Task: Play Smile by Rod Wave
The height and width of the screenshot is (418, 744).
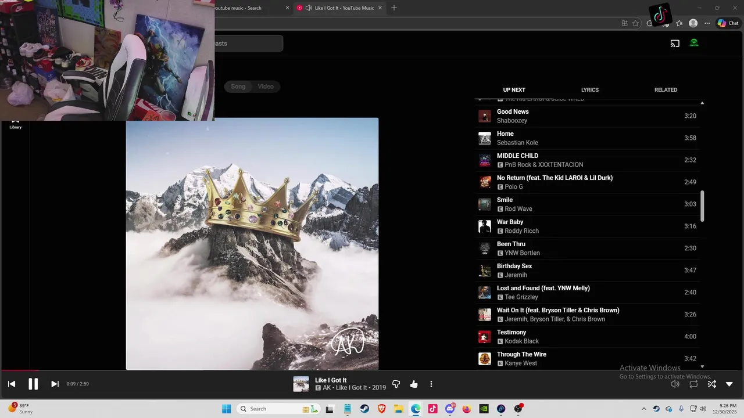Action: (x=587, y=204)
